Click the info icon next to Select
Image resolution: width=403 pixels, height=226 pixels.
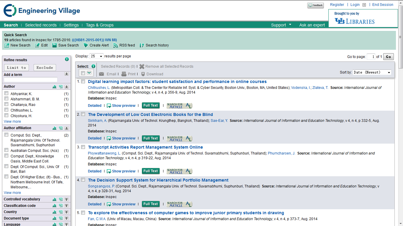point(93,66)
